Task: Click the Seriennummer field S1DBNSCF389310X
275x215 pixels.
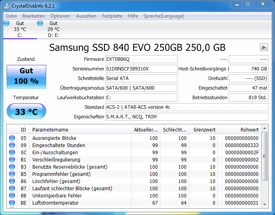Action: (141, 69)
